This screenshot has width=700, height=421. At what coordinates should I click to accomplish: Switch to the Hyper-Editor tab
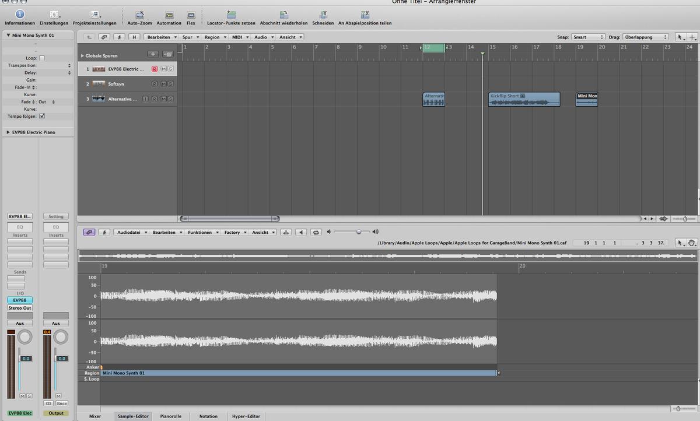coord(246,416)
